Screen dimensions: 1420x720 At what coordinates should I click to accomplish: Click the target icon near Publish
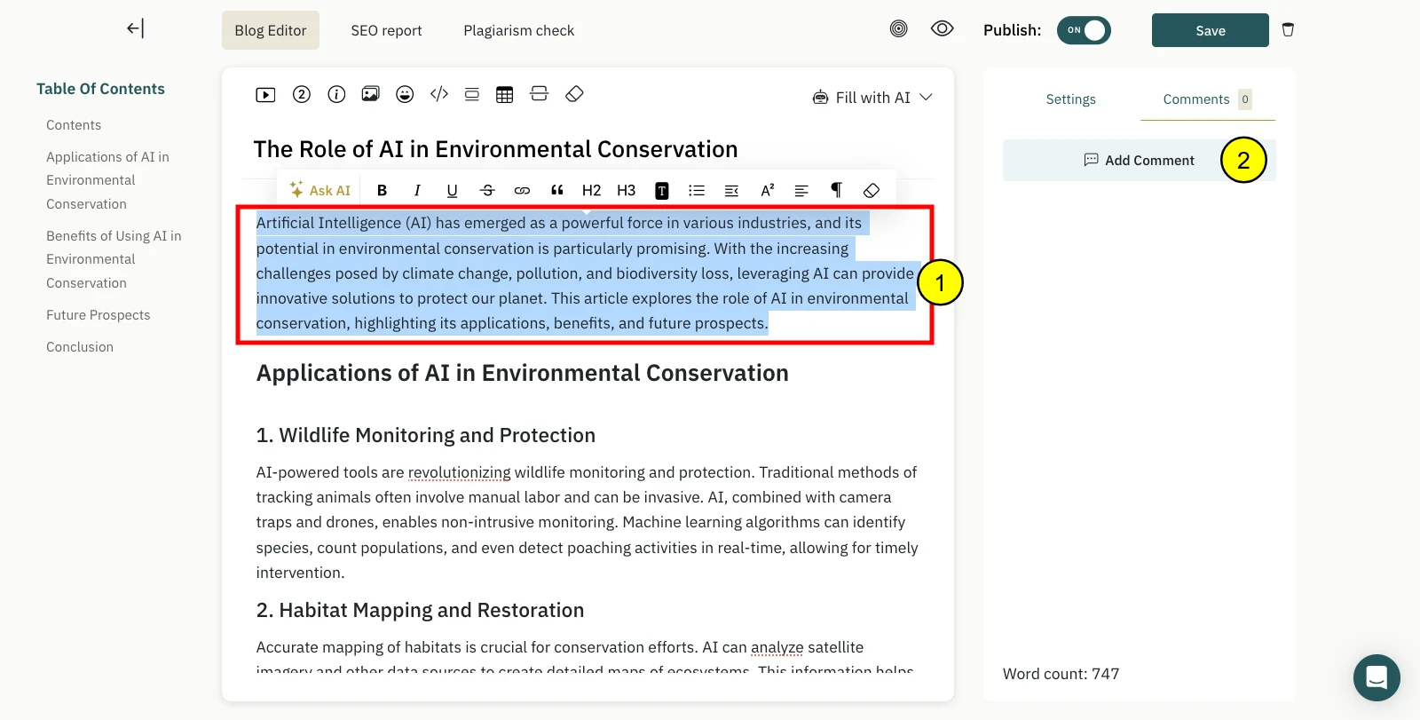(x=899, y=28)
